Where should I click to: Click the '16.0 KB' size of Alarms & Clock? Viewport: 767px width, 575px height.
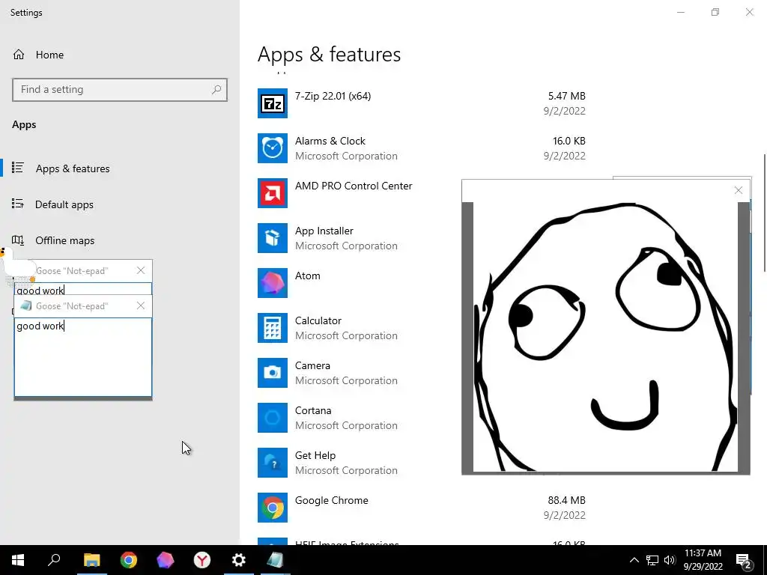pyautogui.click(x=569, y=141)
